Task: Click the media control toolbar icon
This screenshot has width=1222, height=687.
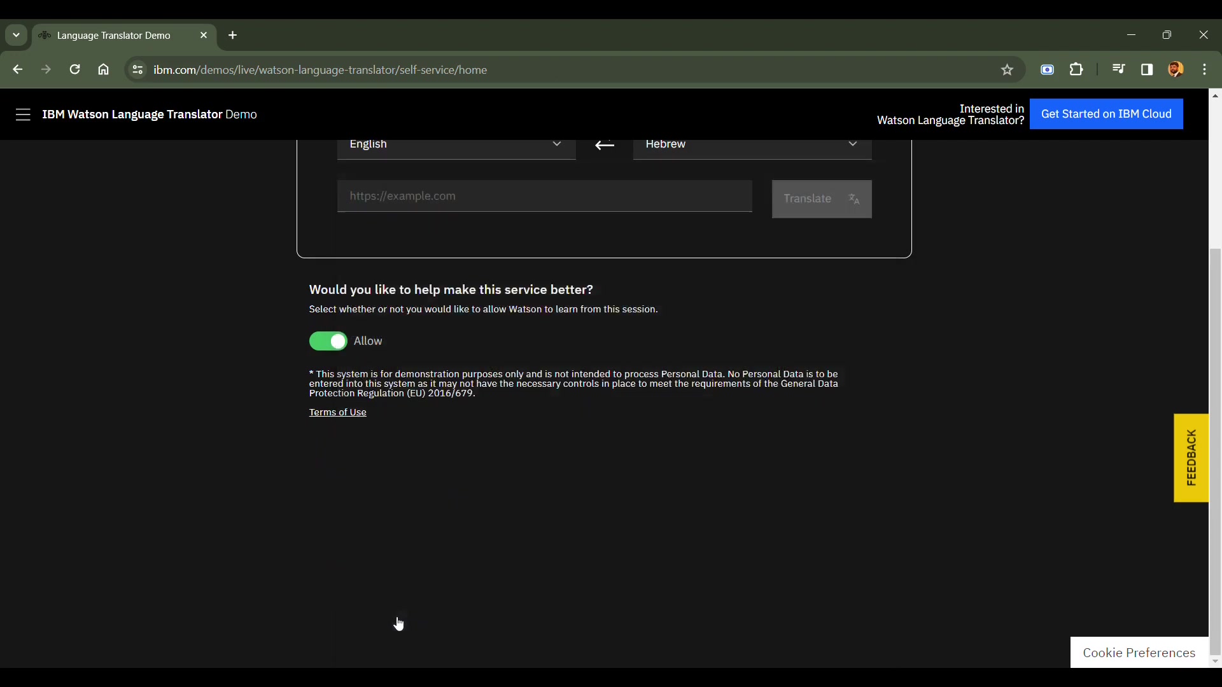Action: point(1118,69)
